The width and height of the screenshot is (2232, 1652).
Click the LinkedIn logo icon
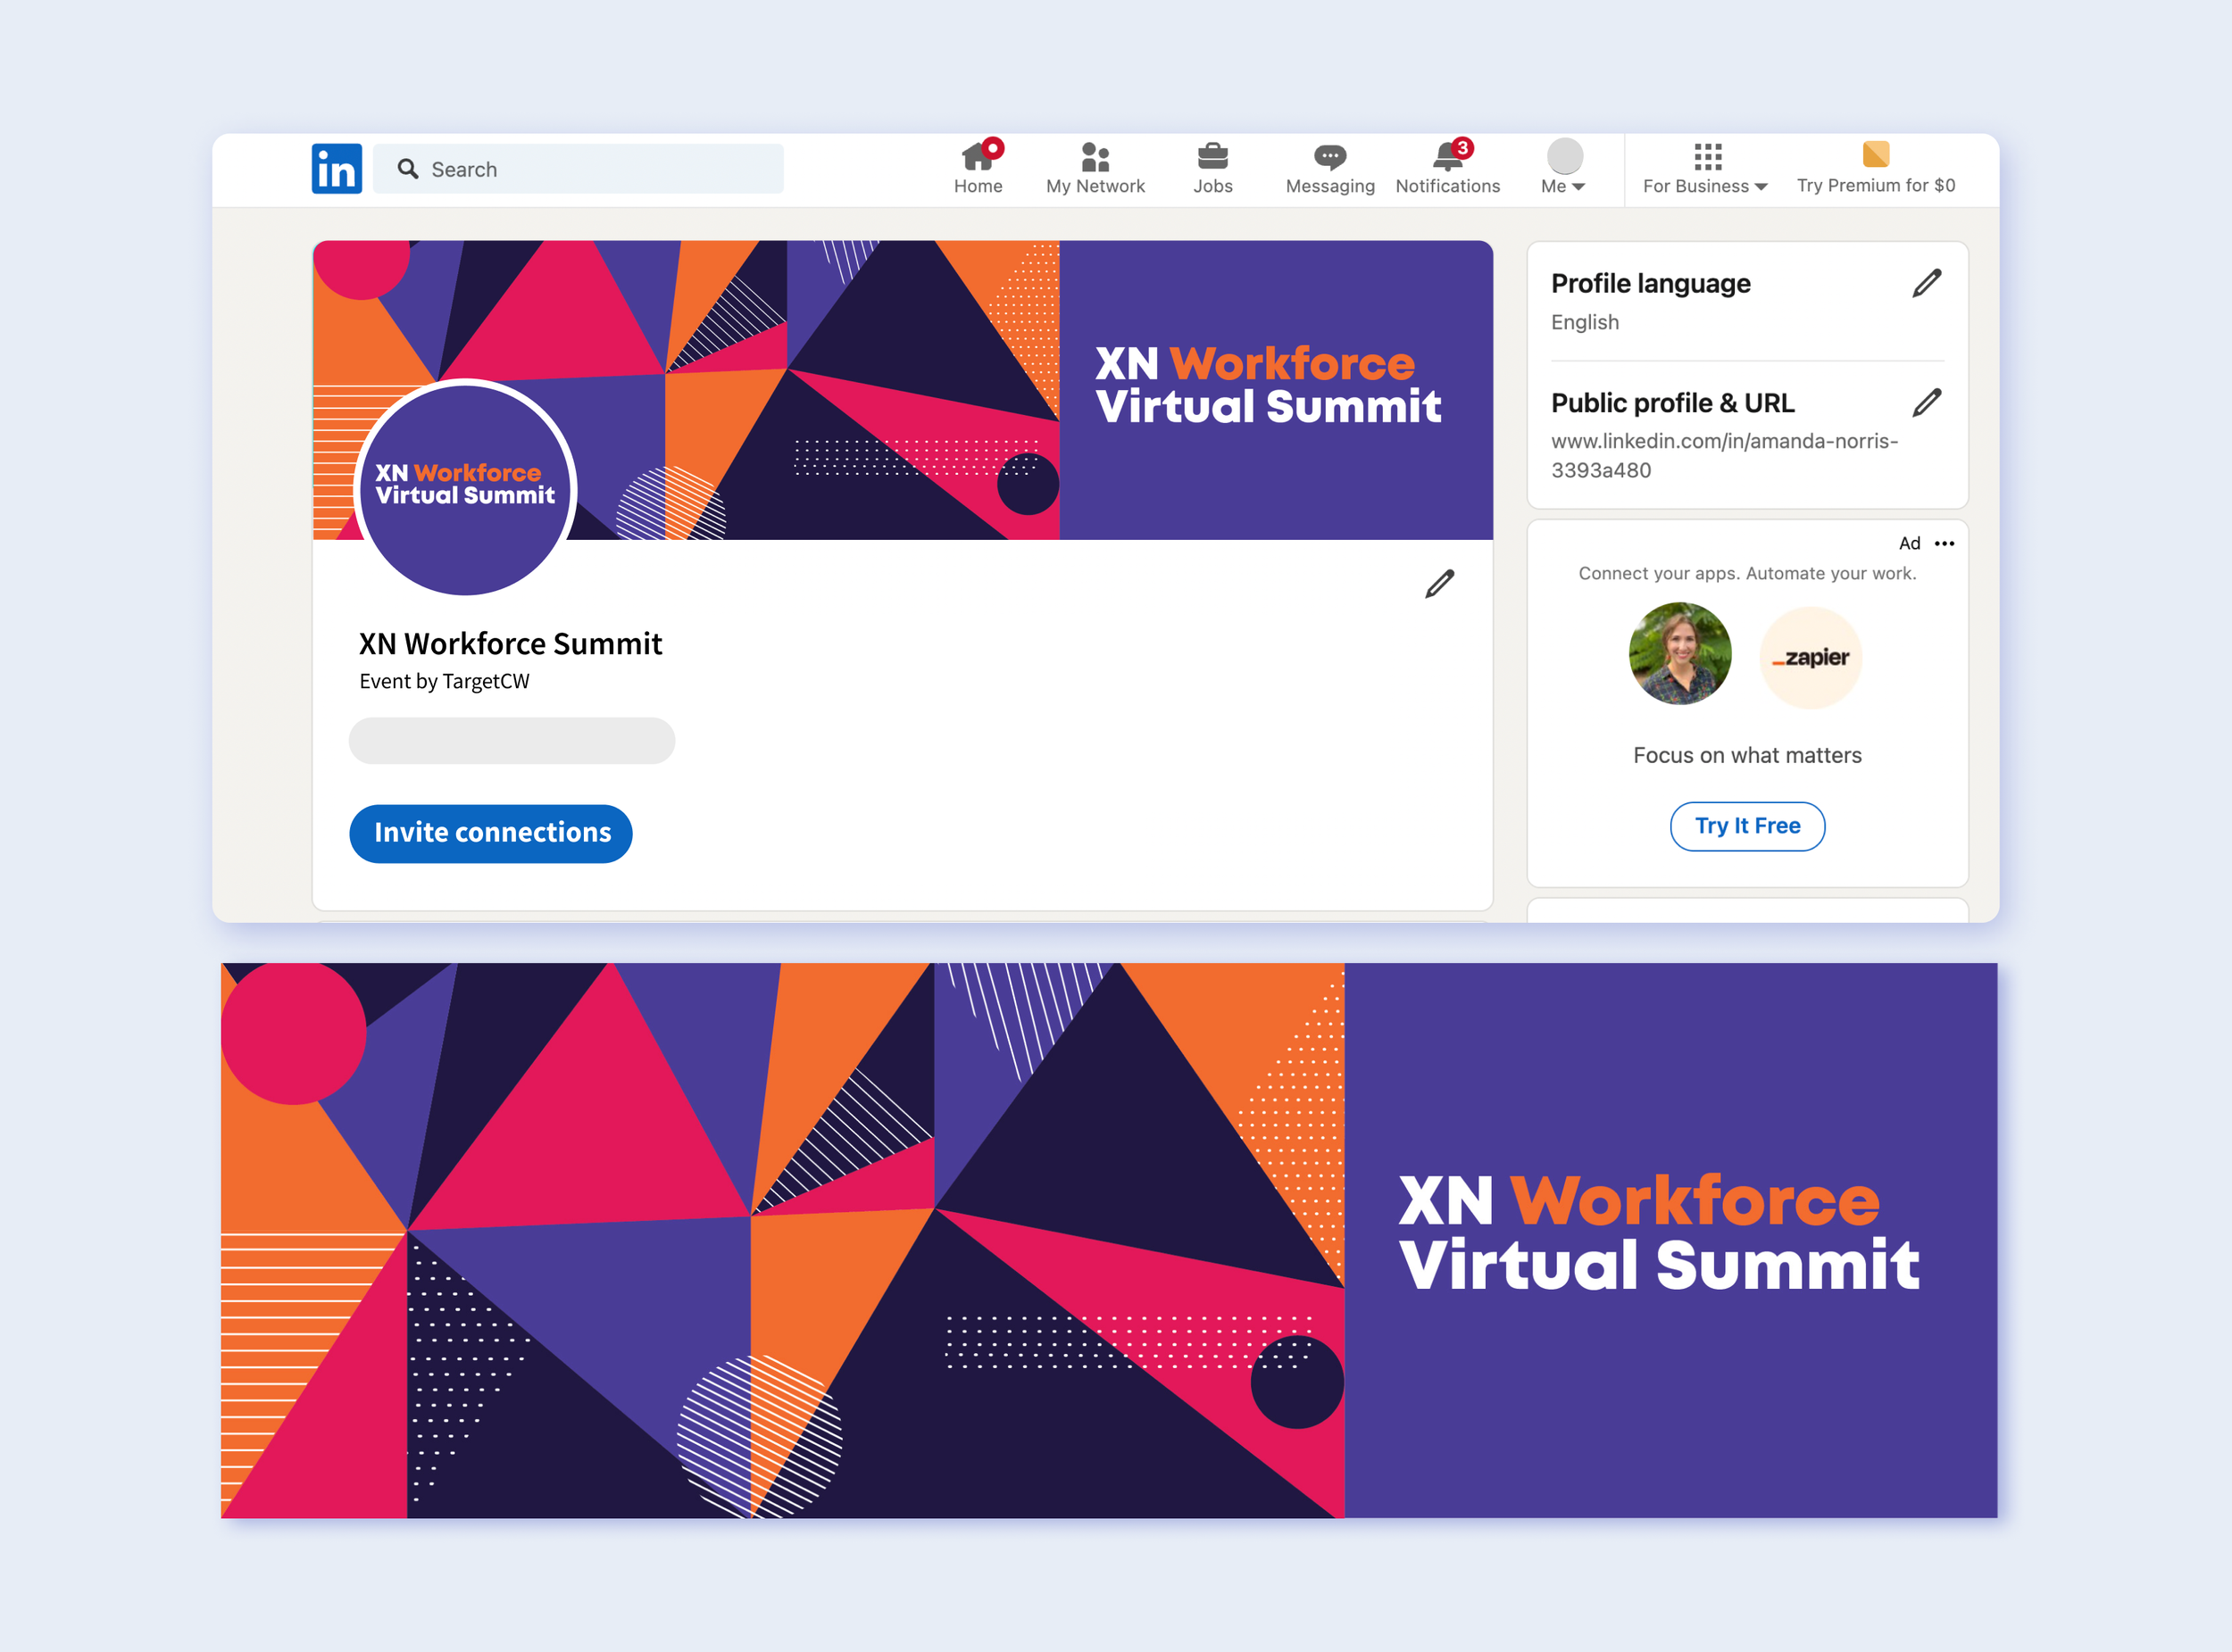tap(337, 169)
